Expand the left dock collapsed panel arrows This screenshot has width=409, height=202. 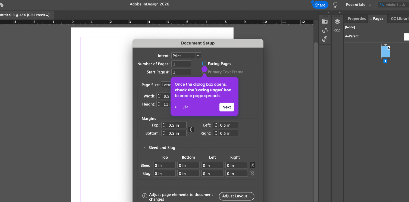point(328,12)
